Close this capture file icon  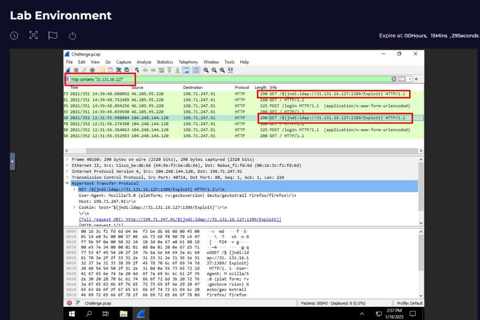[119, 70]
